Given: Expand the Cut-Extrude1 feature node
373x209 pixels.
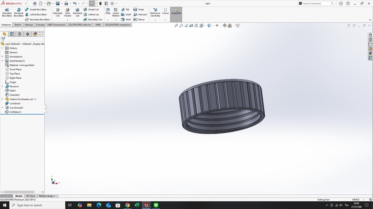Looking at the screenshot, I should tap(2, 108).
